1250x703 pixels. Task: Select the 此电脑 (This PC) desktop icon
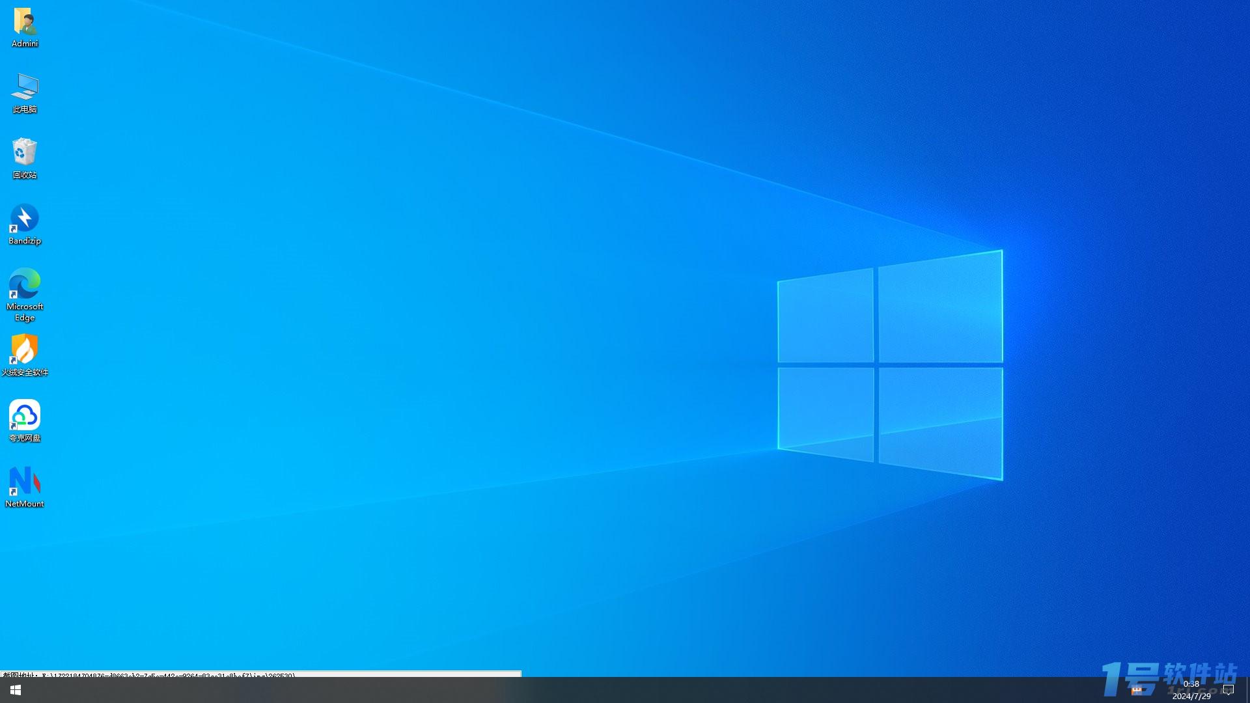(x=25, y=93)
